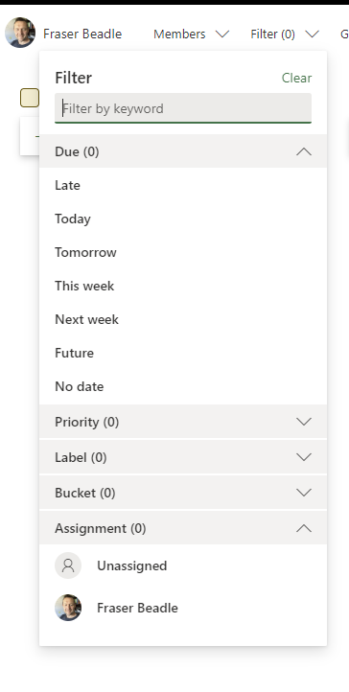The width and height of the screenshot is (349, 692).
Task: Choose Fraser Beadle's avatar in the Assignment list
Action: point(68,608)
